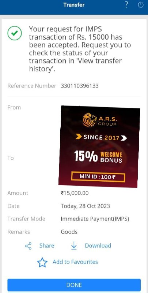This screenshot has height=293, width=148.
Task: Tap the ₹15,000.00 amount value
Action: [75, 193]
